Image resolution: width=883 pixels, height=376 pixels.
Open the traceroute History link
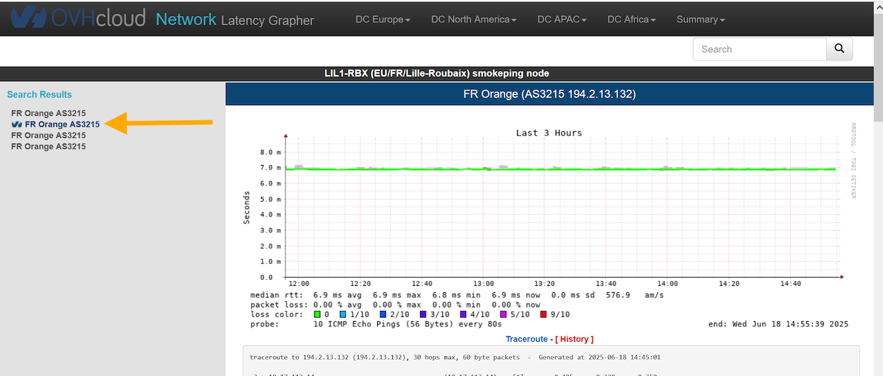pyautogui.click(x=574, y=339)
